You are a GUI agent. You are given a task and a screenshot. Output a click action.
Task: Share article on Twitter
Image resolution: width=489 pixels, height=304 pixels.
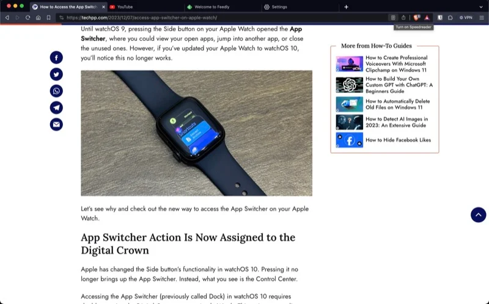coord(56,74)
